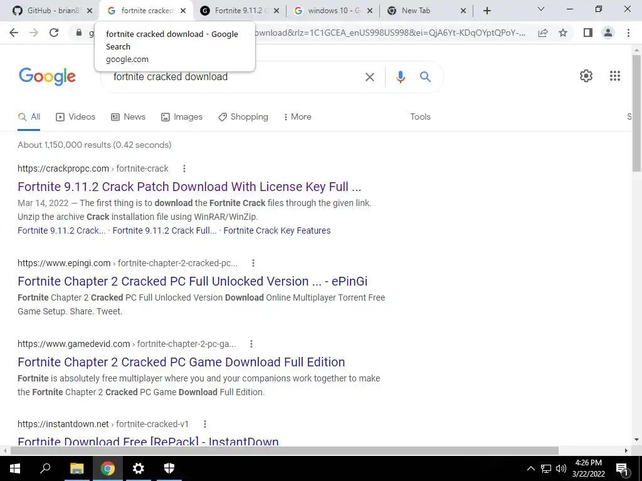Open options for gamedevid.com result
The image size is (642, 481).
(251, 344)
